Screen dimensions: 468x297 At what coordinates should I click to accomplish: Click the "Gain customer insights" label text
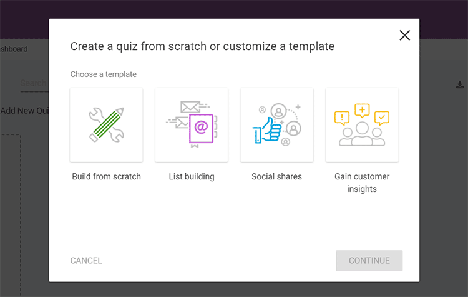pyautogui.click(x=362, y=183)
